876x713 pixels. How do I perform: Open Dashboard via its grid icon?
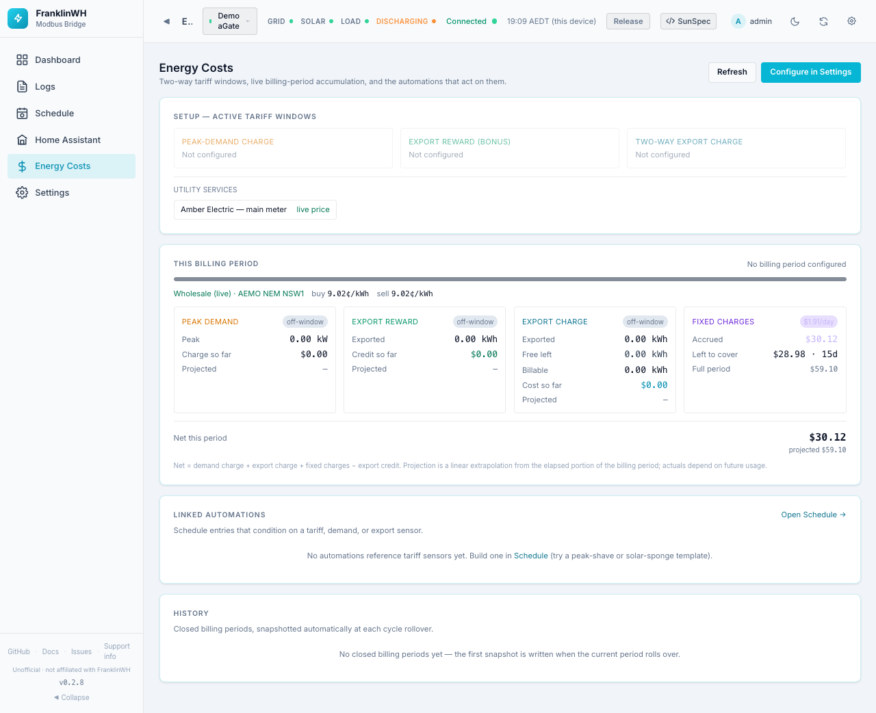[x=22, y=60]
